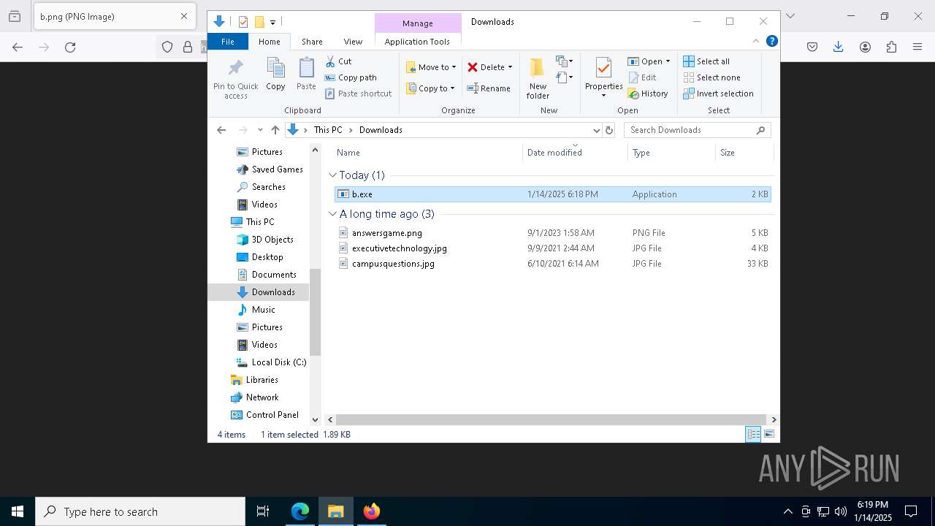935x526 pixels.
Task: Click Select none
Action: click(711, 77)
